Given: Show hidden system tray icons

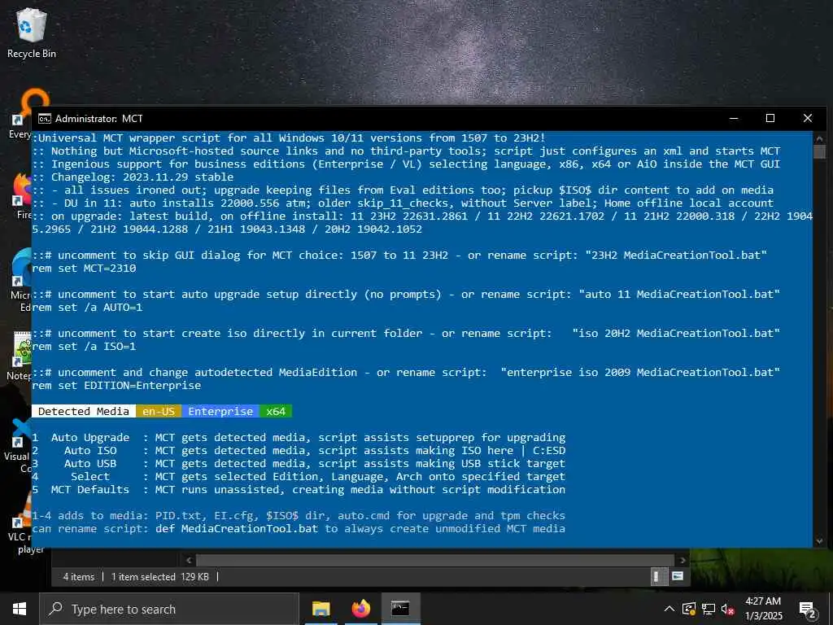Looking at the screenshot, I should tap(669, 609).
